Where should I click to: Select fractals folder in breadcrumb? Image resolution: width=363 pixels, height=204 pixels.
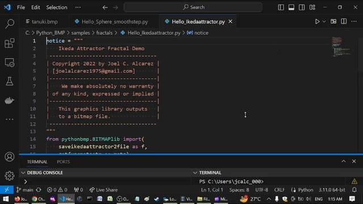pyautogui.click(x=104, y=33)
